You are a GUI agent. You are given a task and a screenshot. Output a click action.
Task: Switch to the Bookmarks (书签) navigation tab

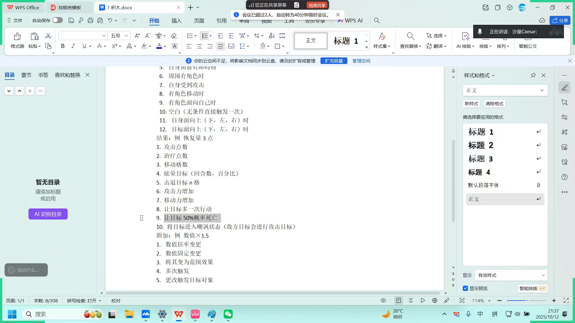(43, 75)
